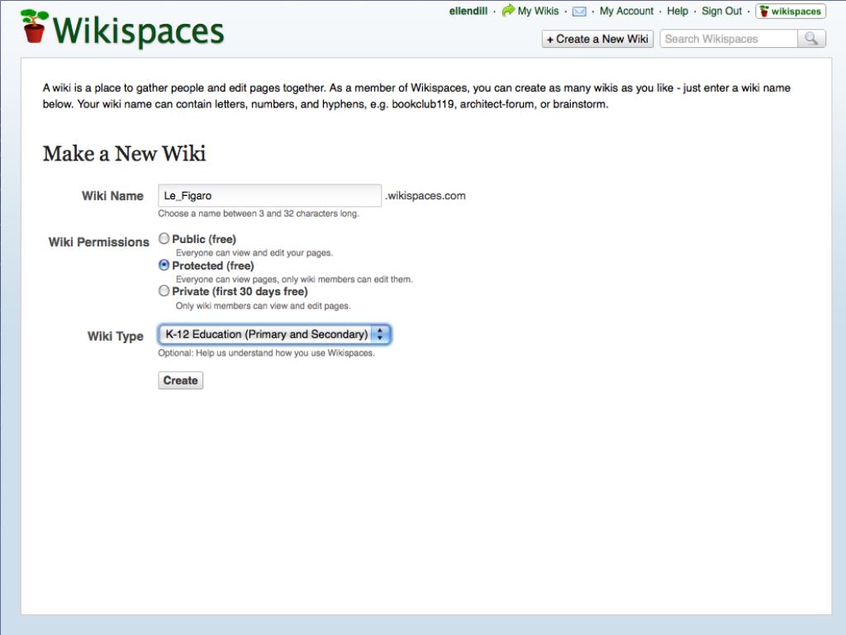Click 'Only wiki members can view and edit pages' text
The image size is (846, 635).
coord(263,306)
